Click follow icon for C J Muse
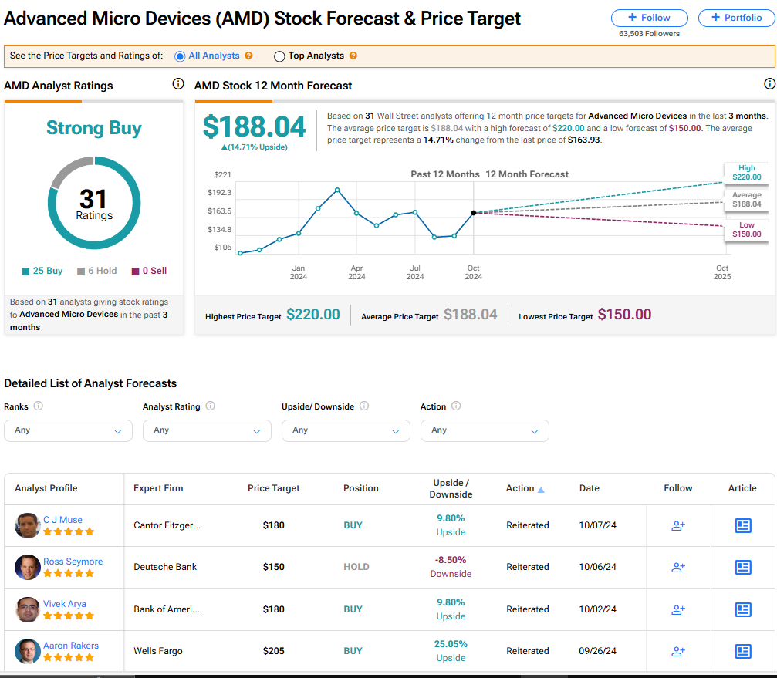This screenshot has height=678, width=777. coord(678,525)
